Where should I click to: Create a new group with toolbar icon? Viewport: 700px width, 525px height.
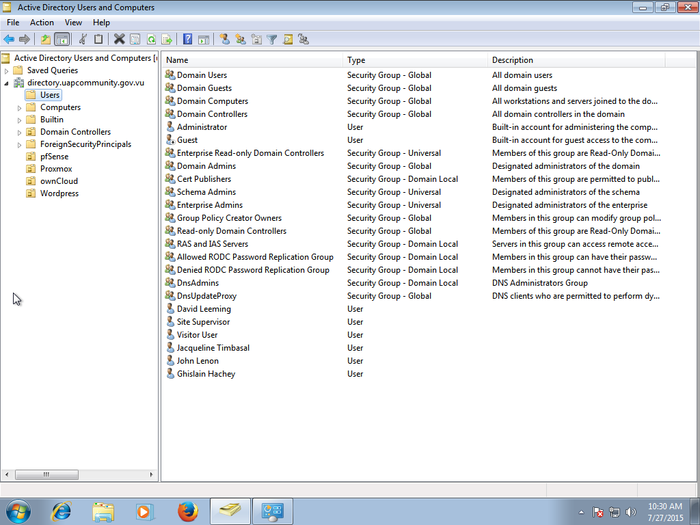[241, 40]
